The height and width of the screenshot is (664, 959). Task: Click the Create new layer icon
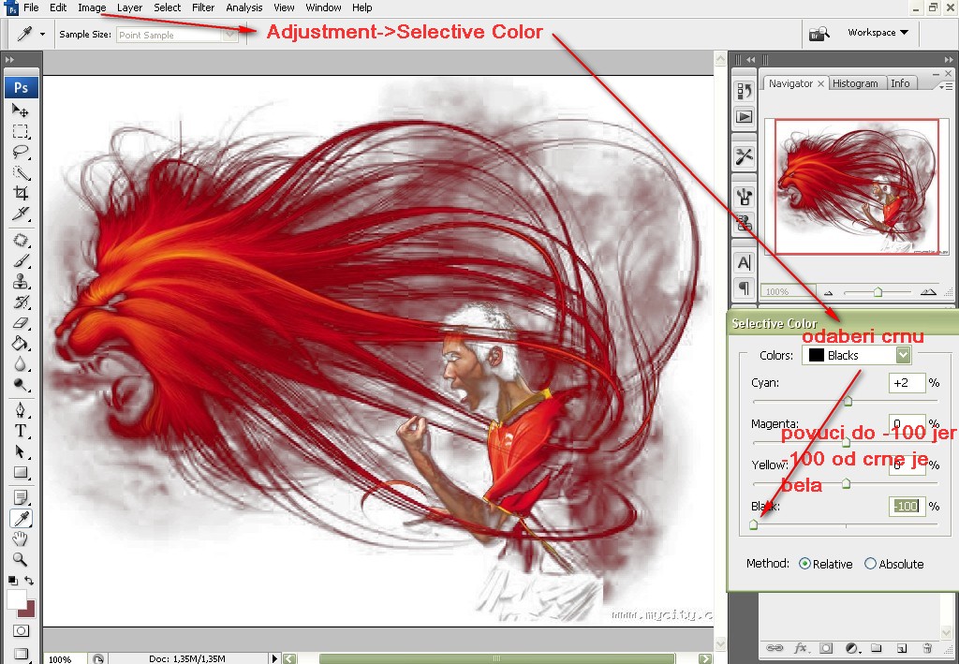click(x=902, y=647)
